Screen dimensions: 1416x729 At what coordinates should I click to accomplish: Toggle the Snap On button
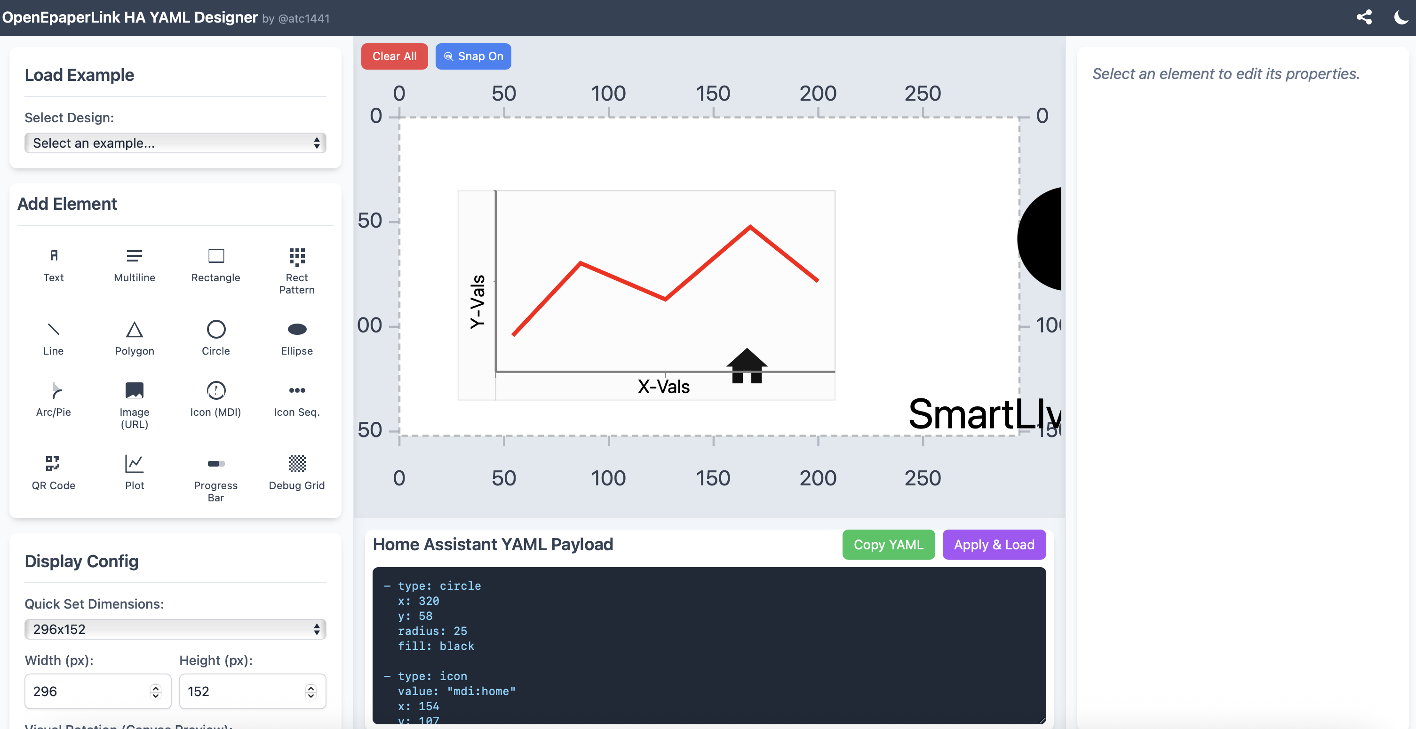tap(473, 56)
